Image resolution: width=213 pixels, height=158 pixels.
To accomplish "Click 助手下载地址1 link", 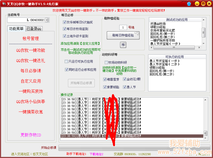I will pos(76,154).
